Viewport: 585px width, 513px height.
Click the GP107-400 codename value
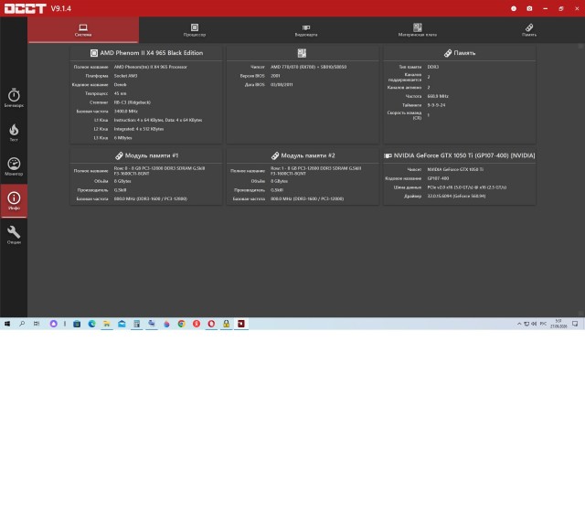[x=438, y=178]
